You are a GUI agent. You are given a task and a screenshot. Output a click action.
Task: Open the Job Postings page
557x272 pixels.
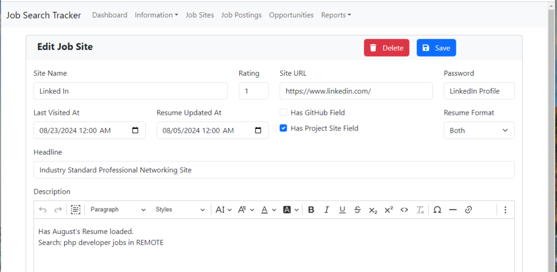(x=241, y=15)
